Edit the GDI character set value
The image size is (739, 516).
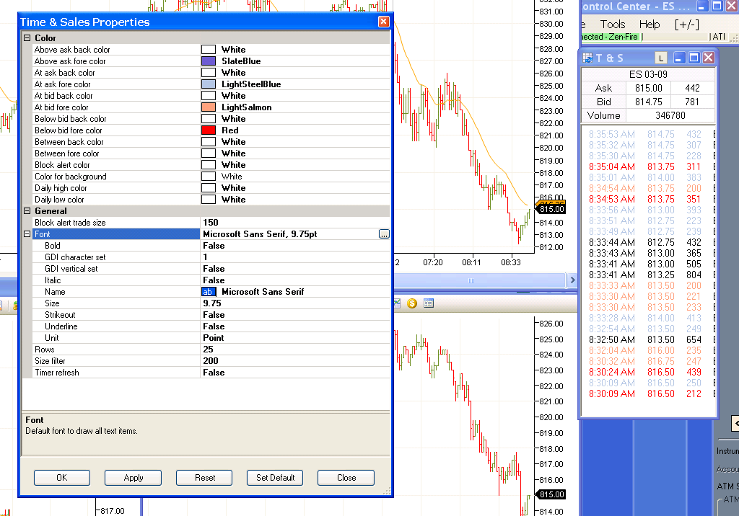click(295, 257)
